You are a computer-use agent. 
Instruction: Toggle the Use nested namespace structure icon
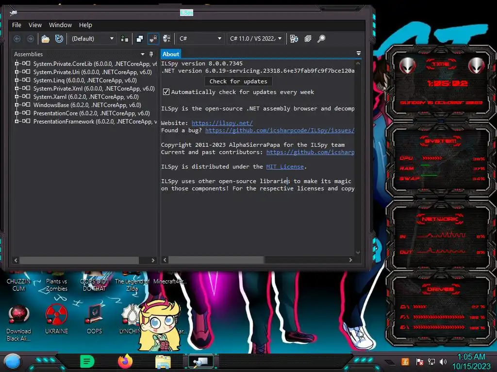[139, 39]
